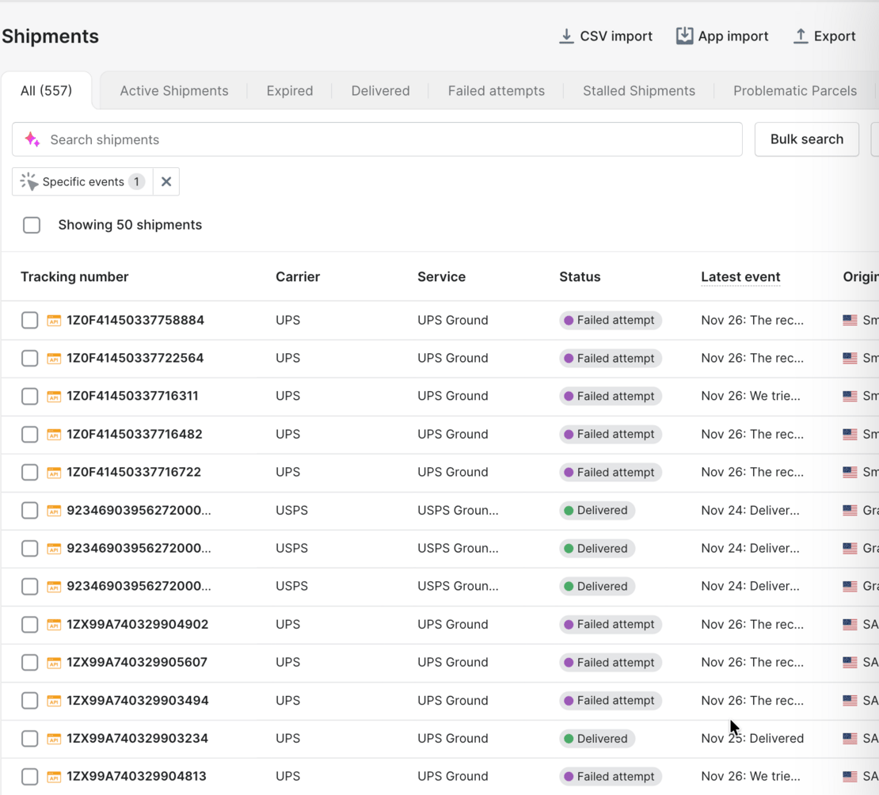This screenshot has height=795, width=879.
Task: Click 'Nov 26: We trie...' for 1Z0F41450337716311
Action: [751, 397]
